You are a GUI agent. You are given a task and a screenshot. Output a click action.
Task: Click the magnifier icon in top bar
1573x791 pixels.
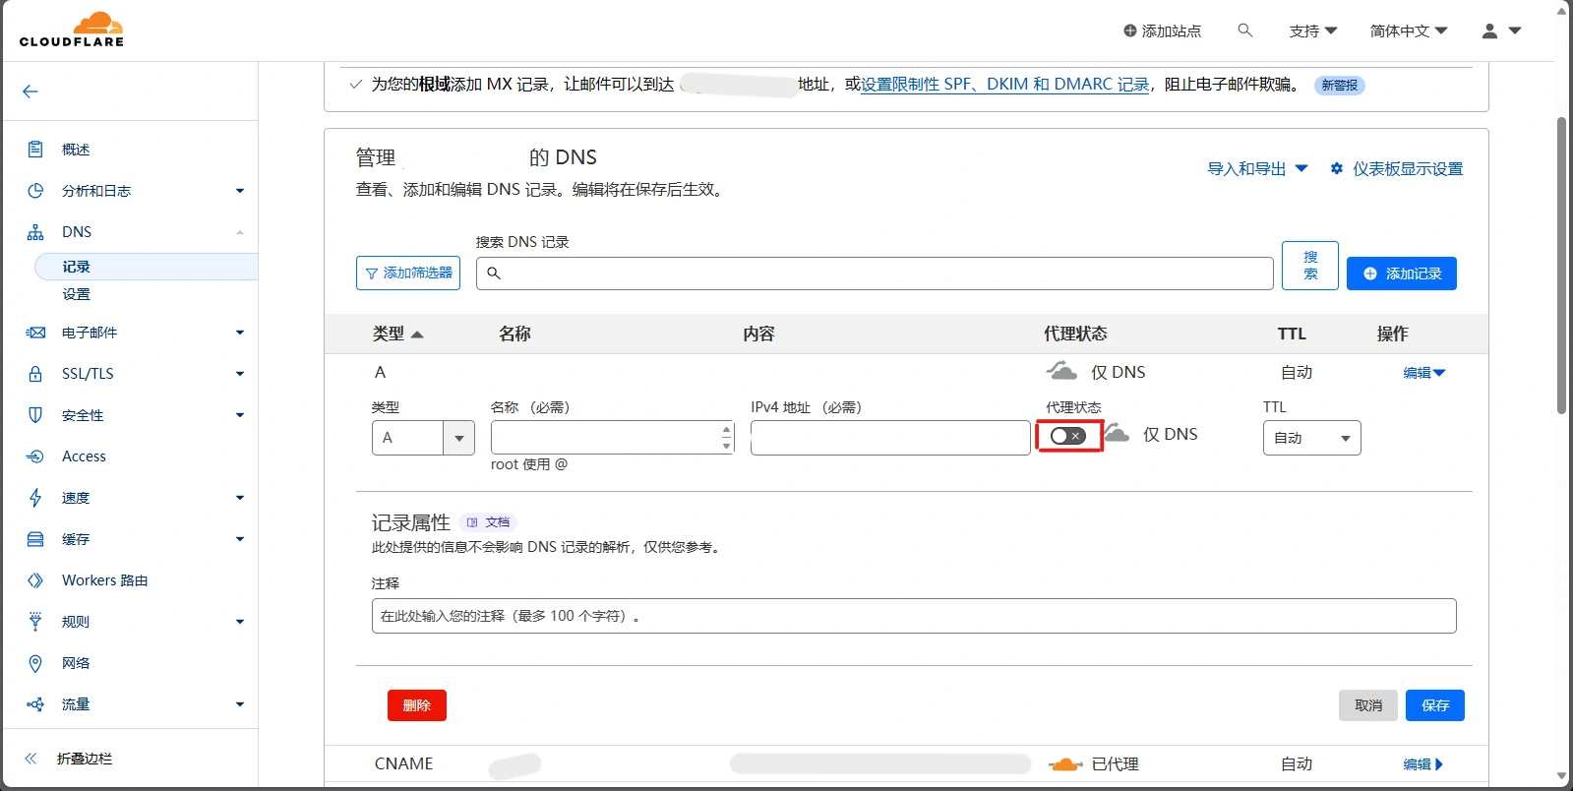click(1245, 30)
